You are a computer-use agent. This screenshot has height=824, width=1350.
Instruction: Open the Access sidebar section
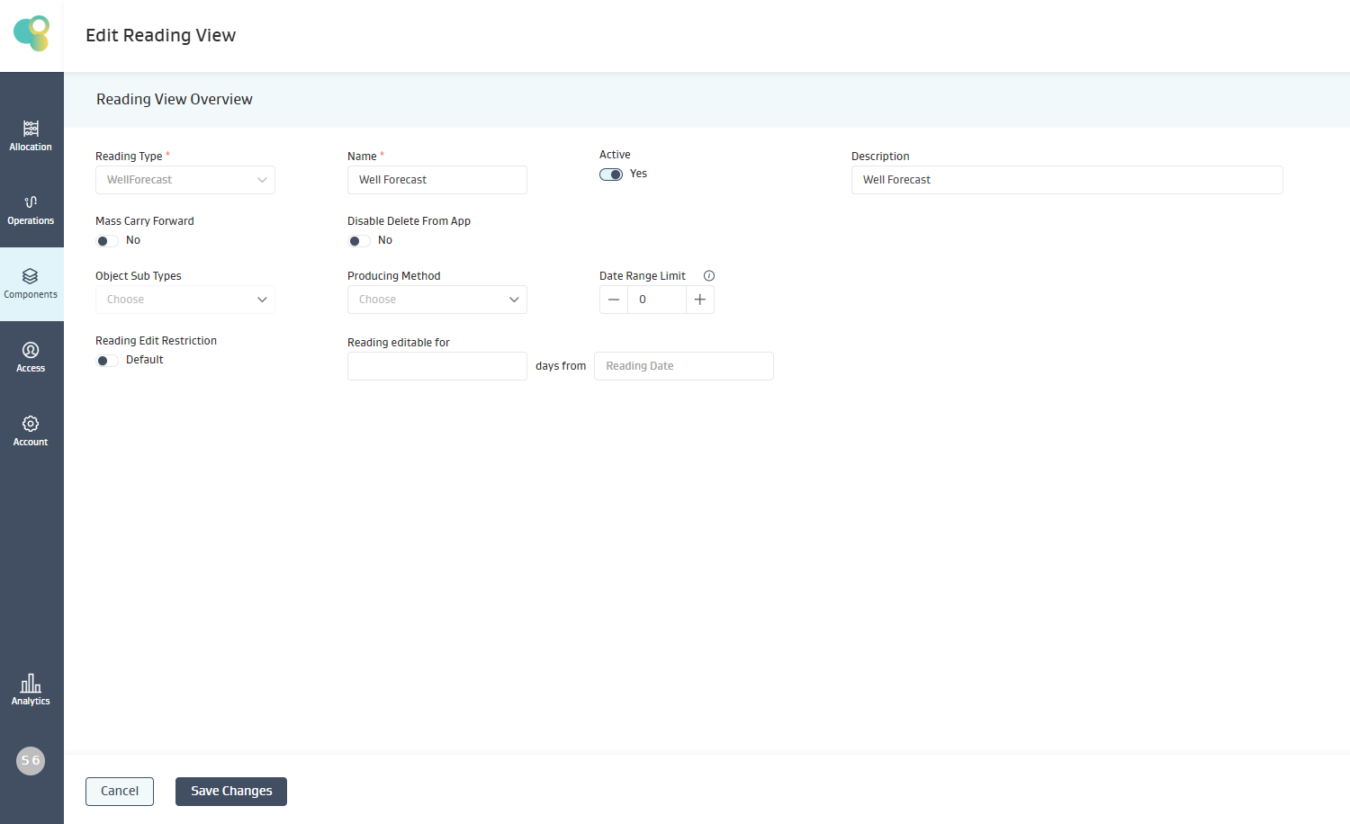[31, 356]
